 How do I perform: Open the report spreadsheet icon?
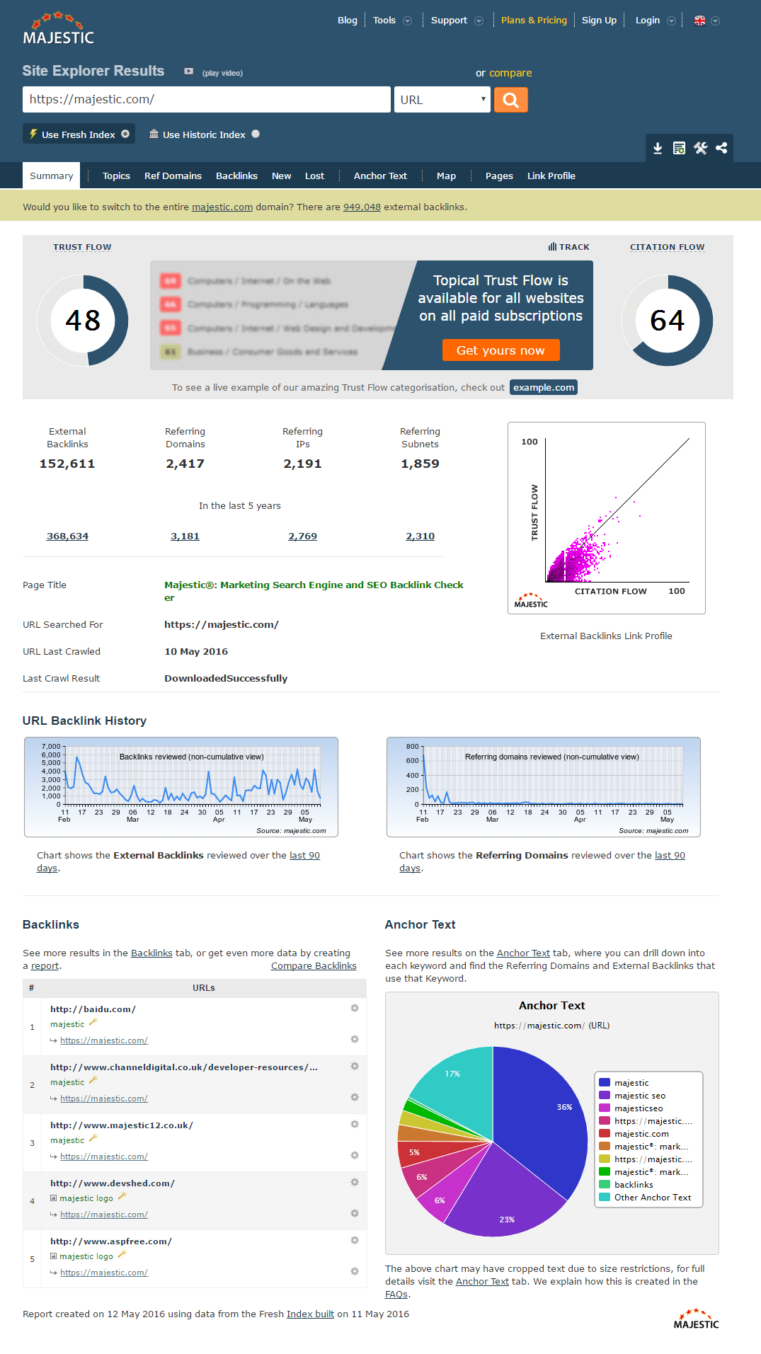tap(679, 148)
